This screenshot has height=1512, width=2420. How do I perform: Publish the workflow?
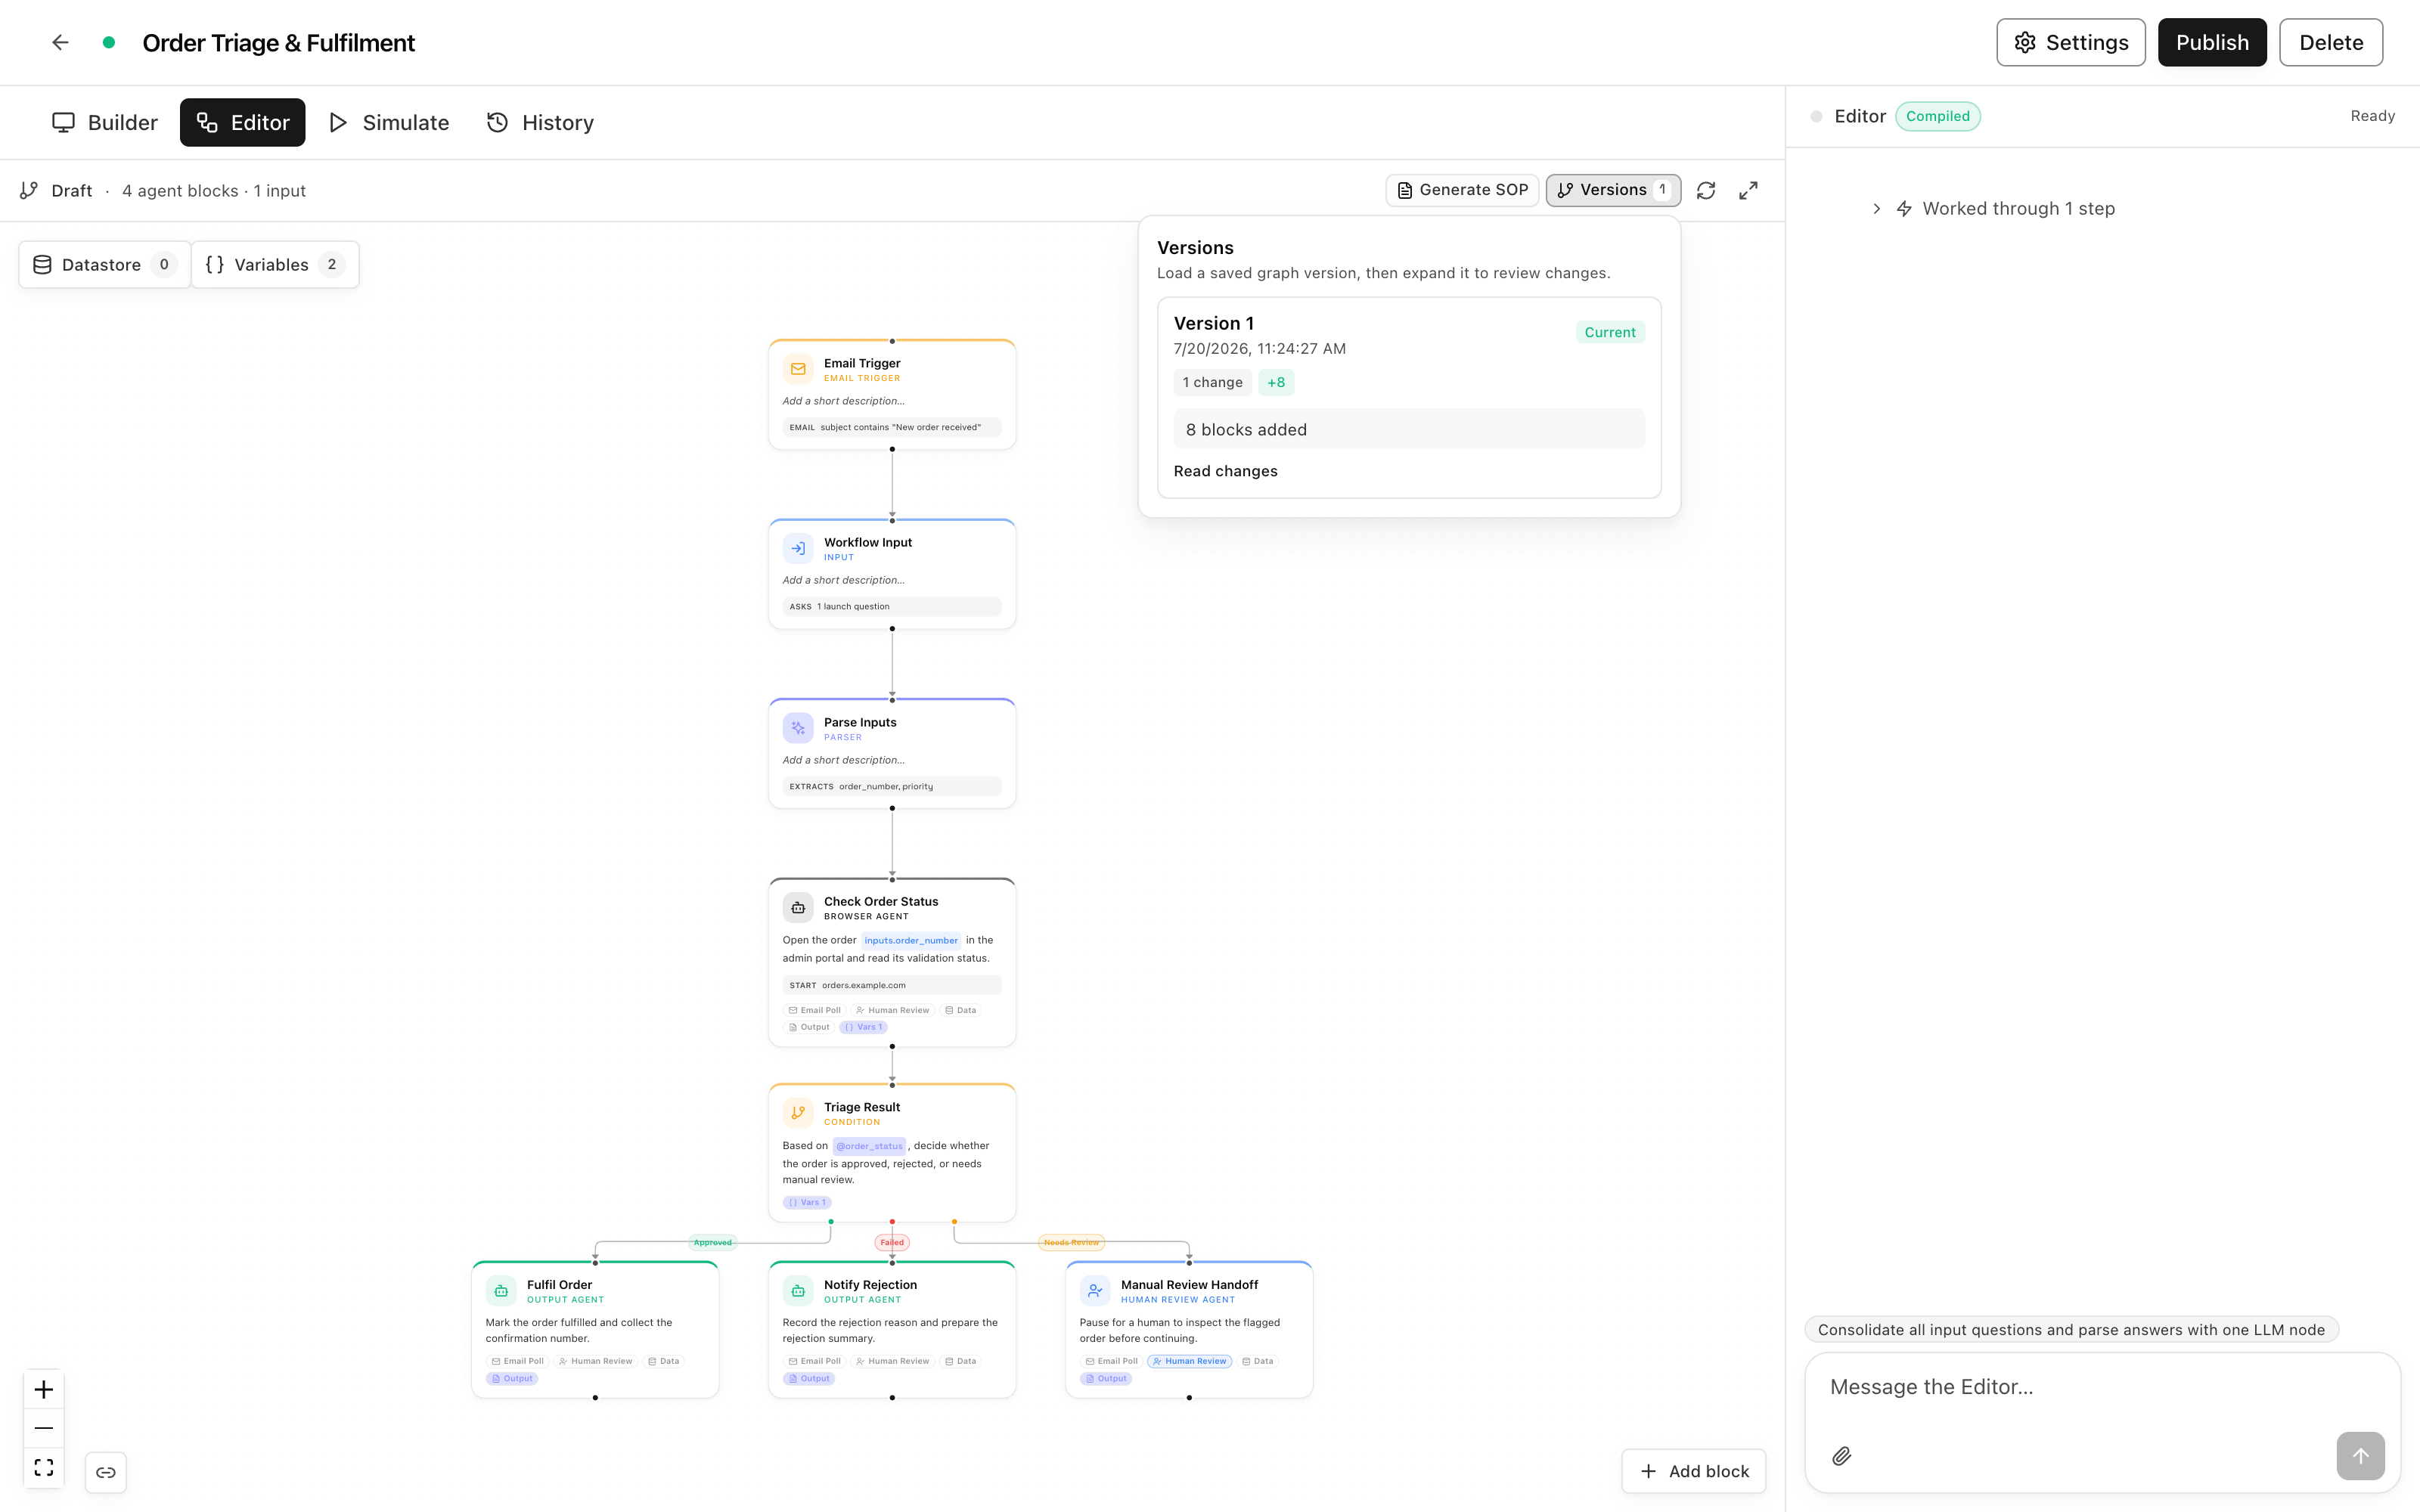(2211, 42)
